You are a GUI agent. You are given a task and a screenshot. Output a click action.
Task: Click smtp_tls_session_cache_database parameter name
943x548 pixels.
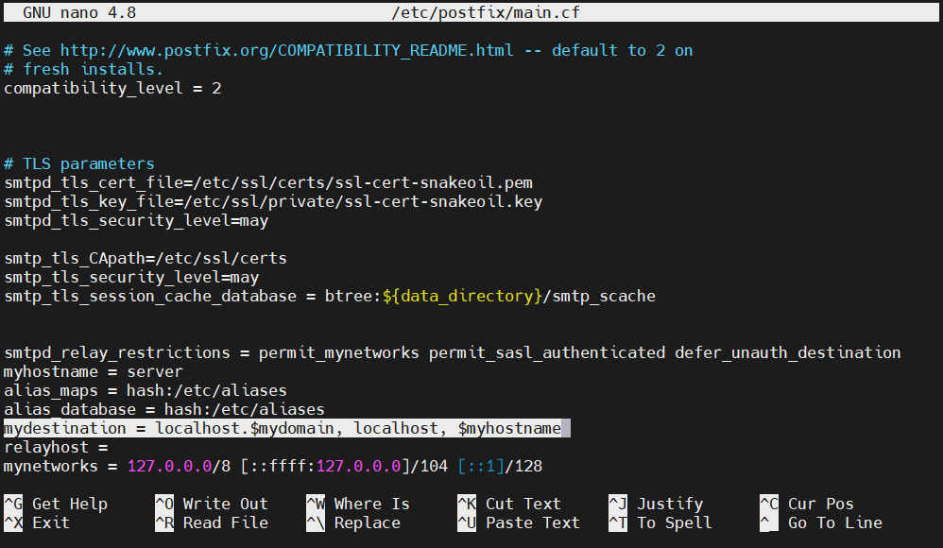tap(150, 296)
